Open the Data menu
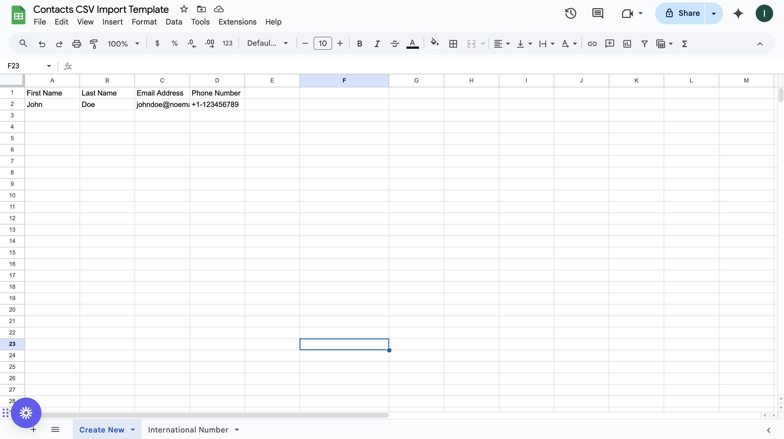This screenshot has width=784, height=439. coord(174,22)
